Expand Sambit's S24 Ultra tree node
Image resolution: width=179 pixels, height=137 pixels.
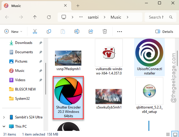tap(4, 117)
